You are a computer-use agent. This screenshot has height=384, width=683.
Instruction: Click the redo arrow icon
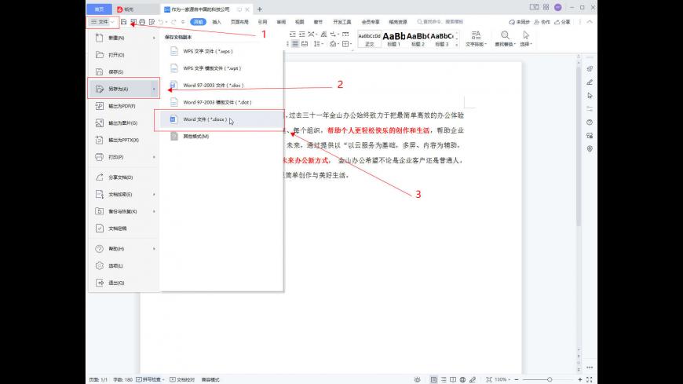(173, 22)
